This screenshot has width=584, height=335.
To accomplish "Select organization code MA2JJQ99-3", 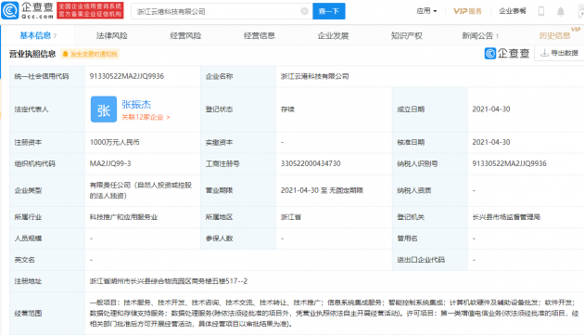I will click(110, 163).
